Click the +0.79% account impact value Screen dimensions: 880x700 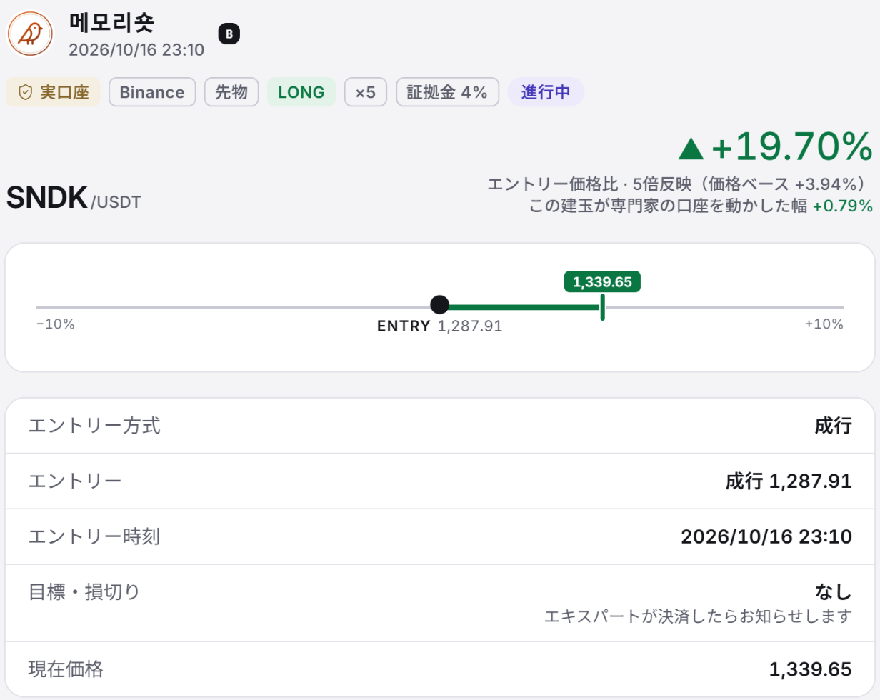[x=843, y=206]
